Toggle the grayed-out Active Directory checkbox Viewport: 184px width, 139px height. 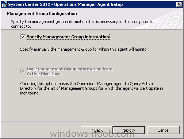(23, 71)
